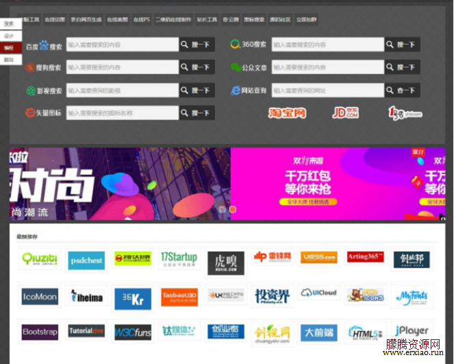Select the 设计 side tab
The image size is (456, 364).
point(11,36)
